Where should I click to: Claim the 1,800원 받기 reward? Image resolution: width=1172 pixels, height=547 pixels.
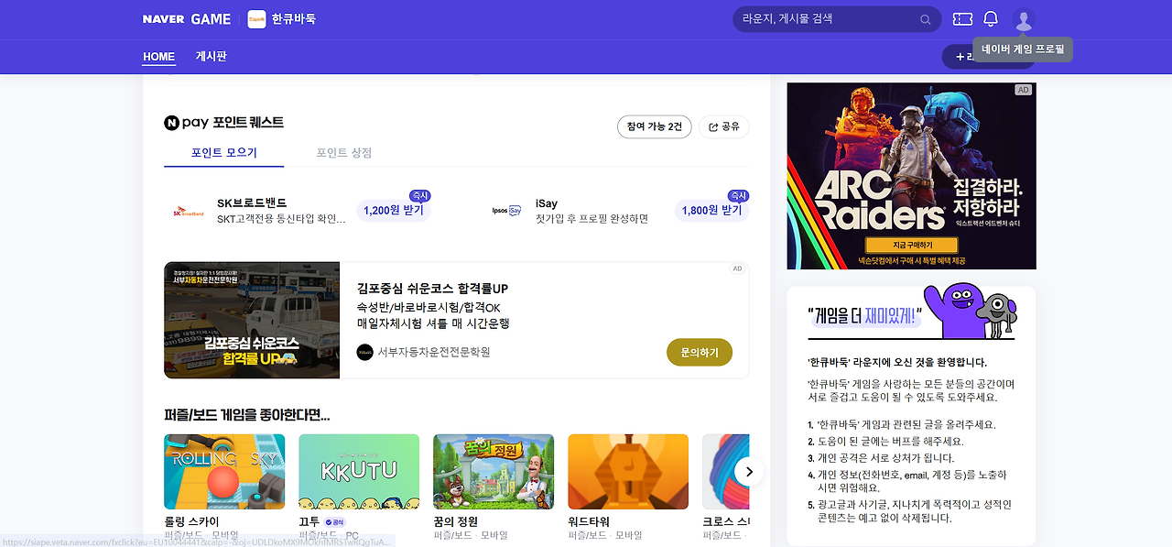711,211
